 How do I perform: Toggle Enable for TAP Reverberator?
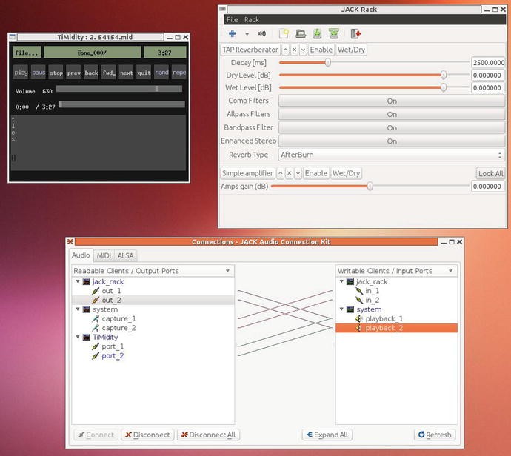click(x=321, y=50)
